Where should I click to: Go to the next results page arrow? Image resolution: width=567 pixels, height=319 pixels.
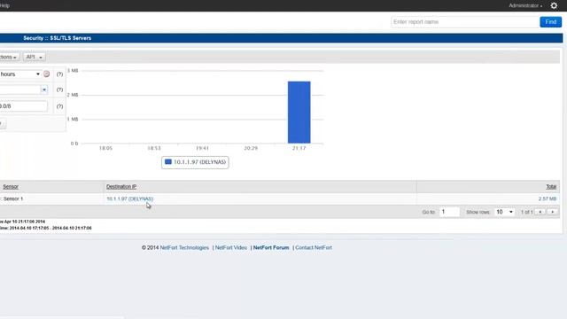pos(552,212)
